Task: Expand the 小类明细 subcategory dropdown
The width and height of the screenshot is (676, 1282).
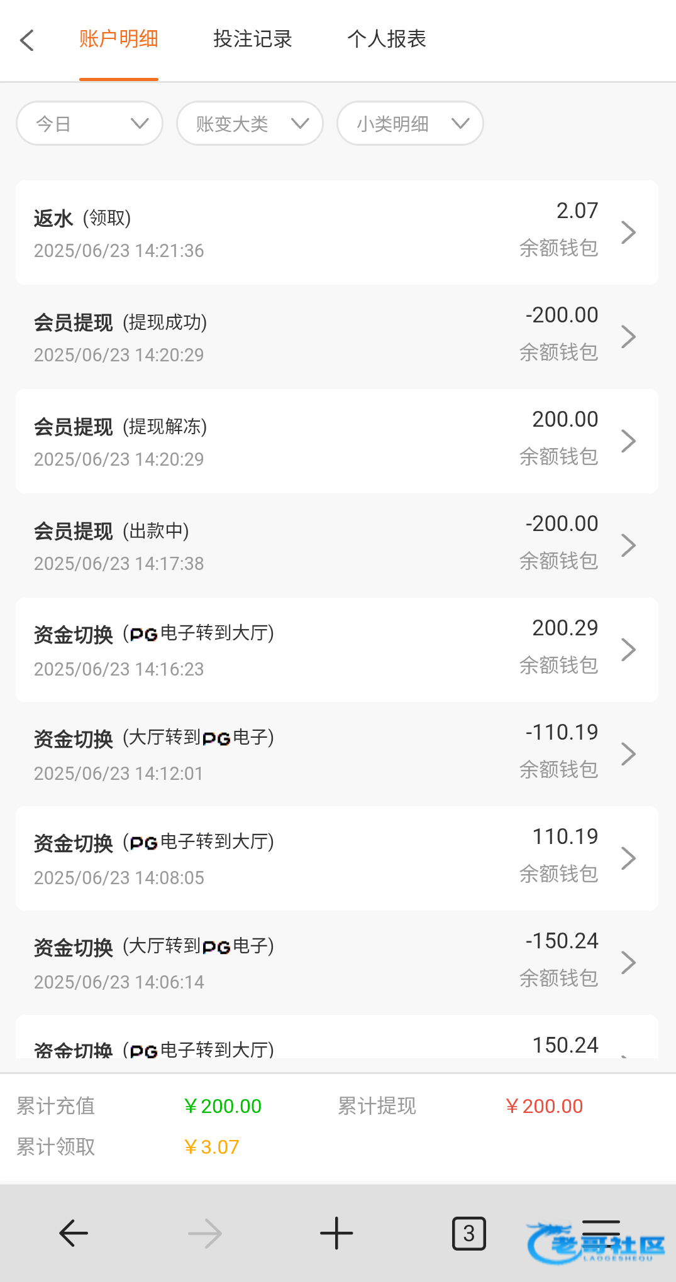Action: [x=410, y=124]
